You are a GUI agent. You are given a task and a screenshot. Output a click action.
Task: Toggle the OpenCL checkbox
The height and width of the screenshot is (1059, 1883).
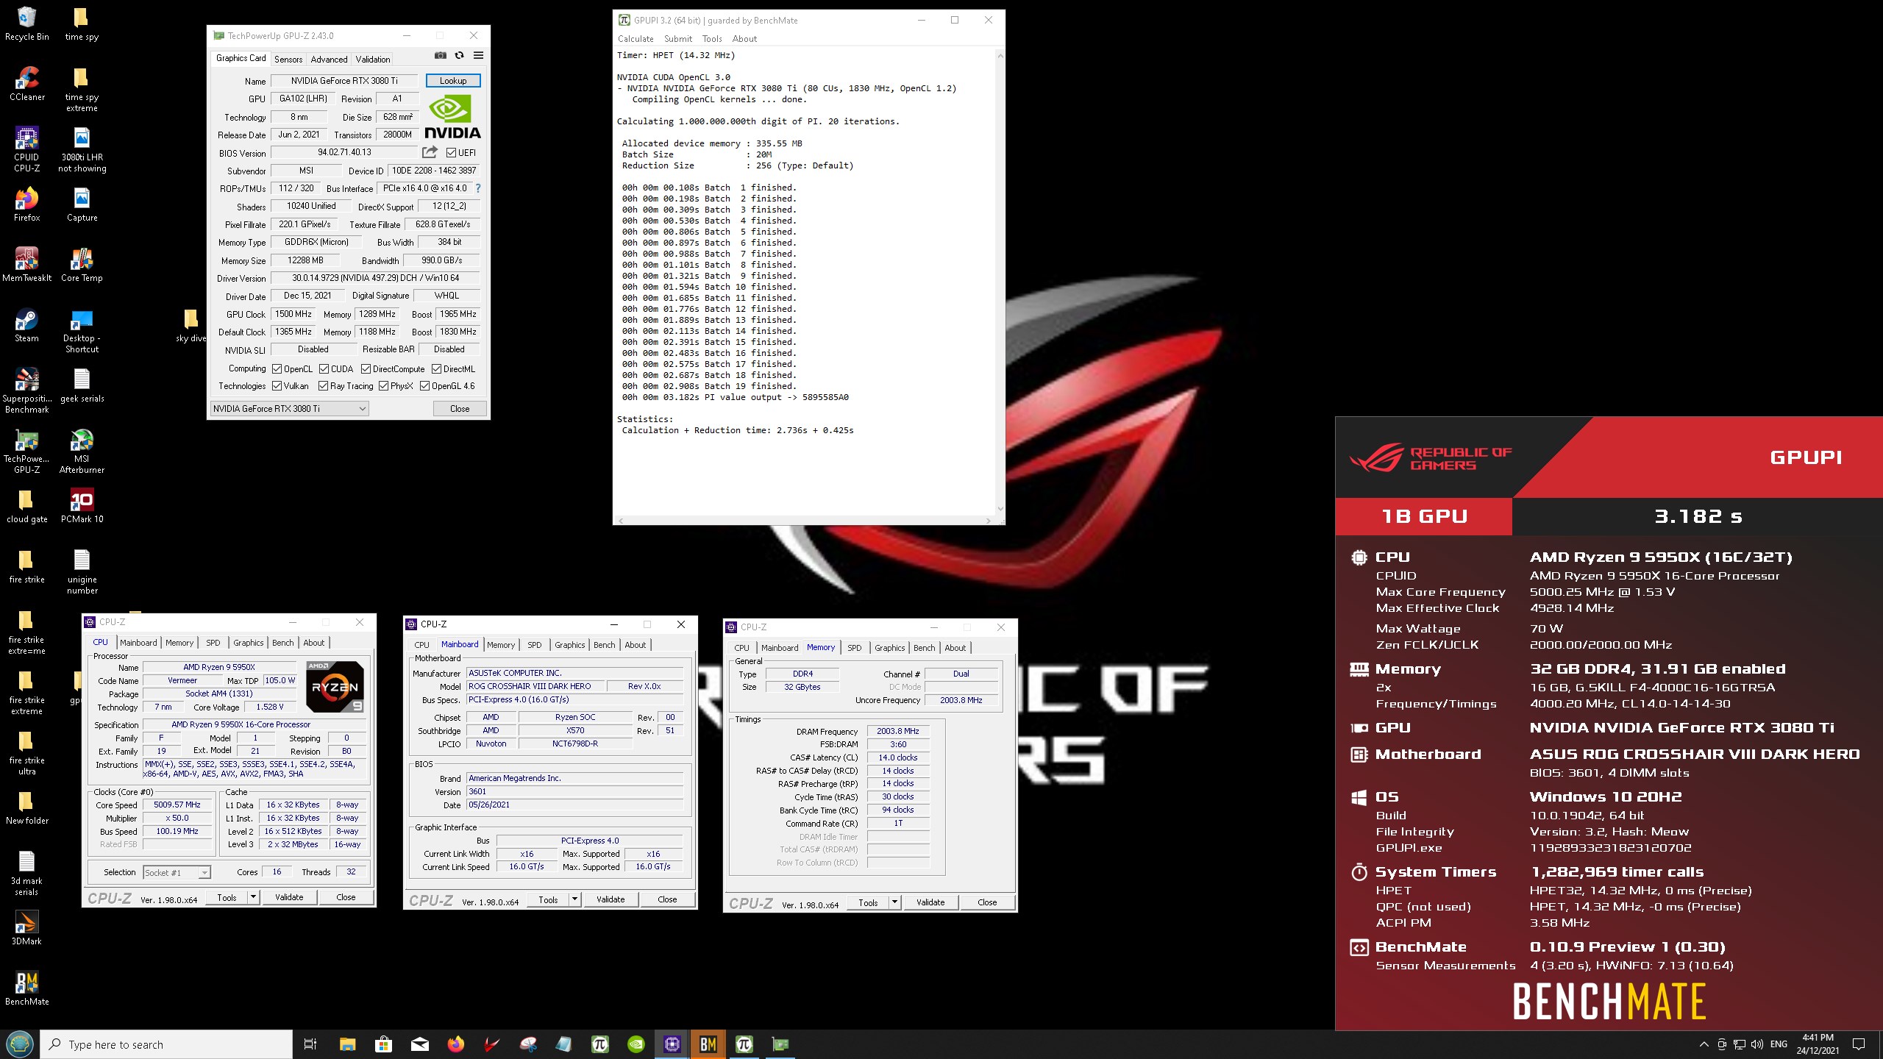click(277, 369)
